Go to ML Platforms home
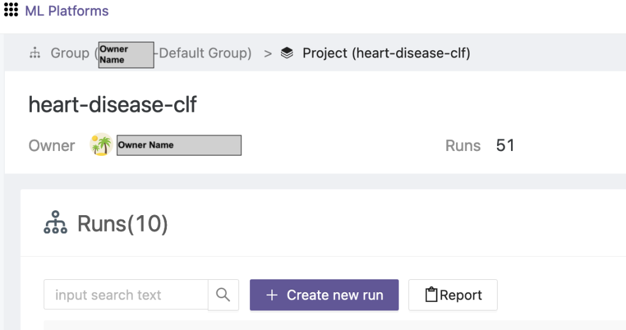 point(67,11)
